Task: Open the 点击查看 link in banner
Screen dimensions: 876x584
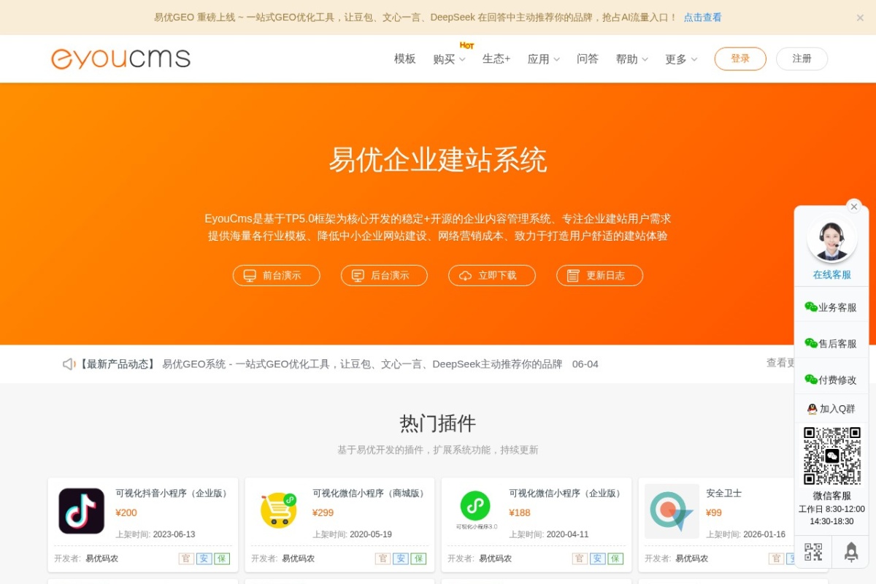Action: pos(702,18)
